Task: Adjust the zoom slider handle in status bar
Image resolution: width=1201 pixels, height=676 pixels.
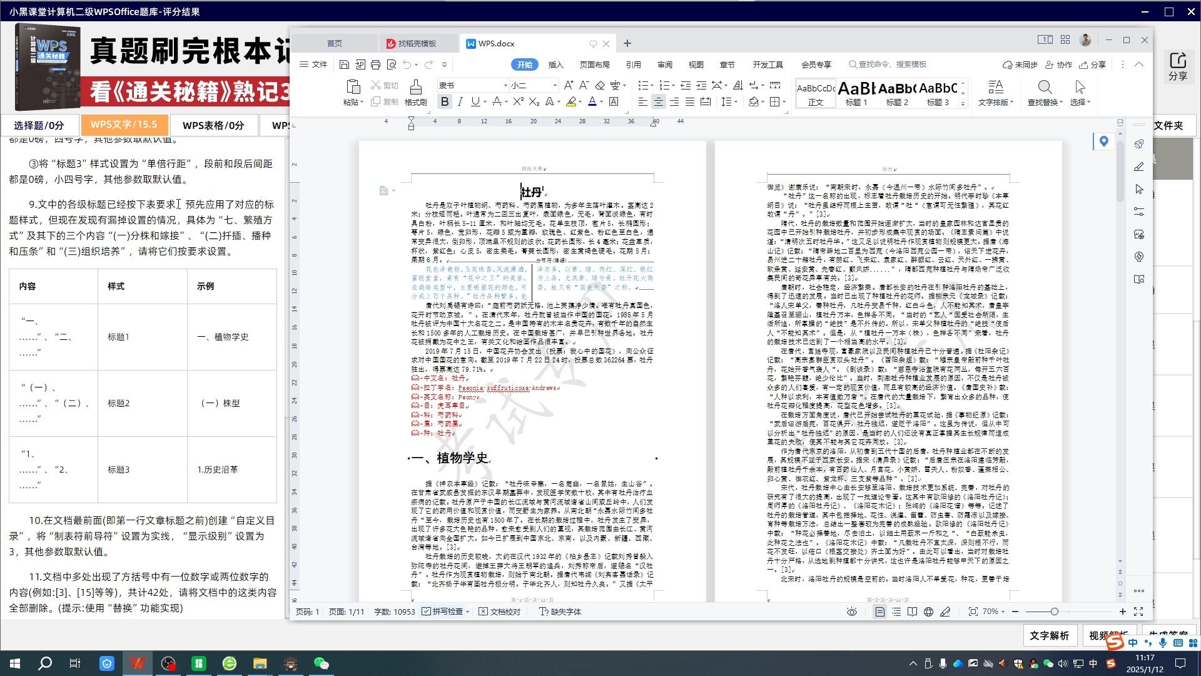Action: coord(1054,612)
